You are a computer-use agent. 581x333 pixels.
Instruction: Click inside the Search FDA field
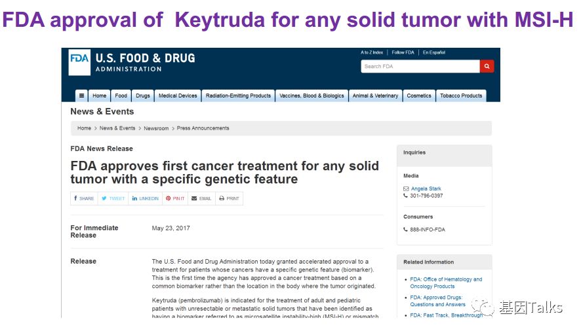(420, 66)
